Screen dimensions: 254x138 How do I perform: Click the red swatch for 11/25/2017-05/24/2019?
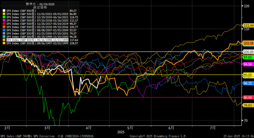4,24
